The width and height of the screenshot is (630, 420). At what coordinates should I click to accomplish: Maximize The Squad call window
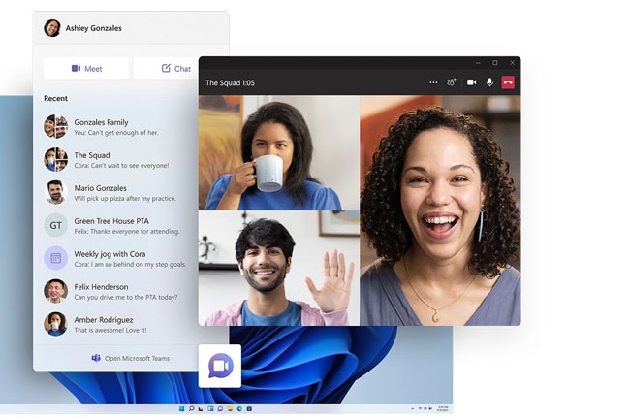(x=495, y=63)
